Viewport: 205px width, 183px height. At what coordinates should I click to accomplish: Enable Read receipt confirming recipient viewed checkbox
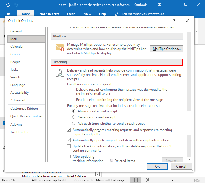(x=73, y=100)
